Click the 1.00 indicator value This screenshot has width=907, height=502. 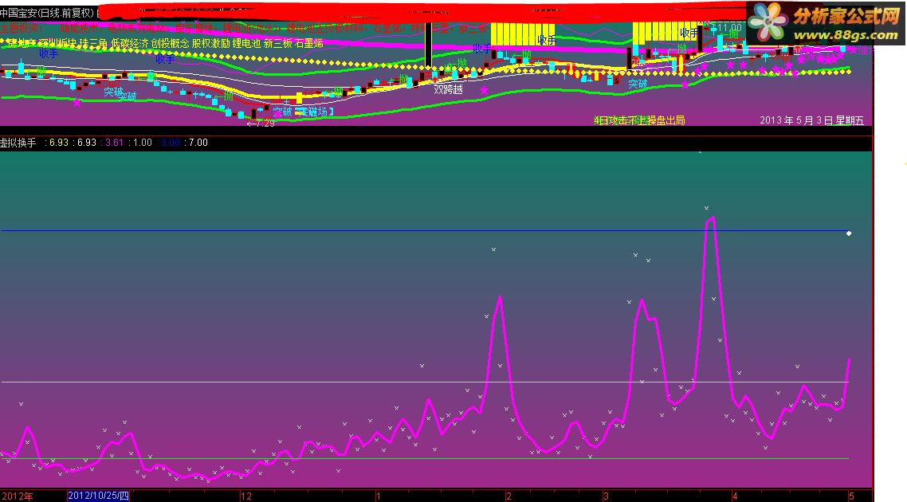[143, 143]
